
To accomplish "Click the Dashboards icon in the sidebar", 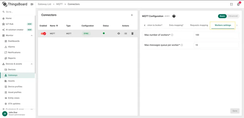I will pos(6,41).
